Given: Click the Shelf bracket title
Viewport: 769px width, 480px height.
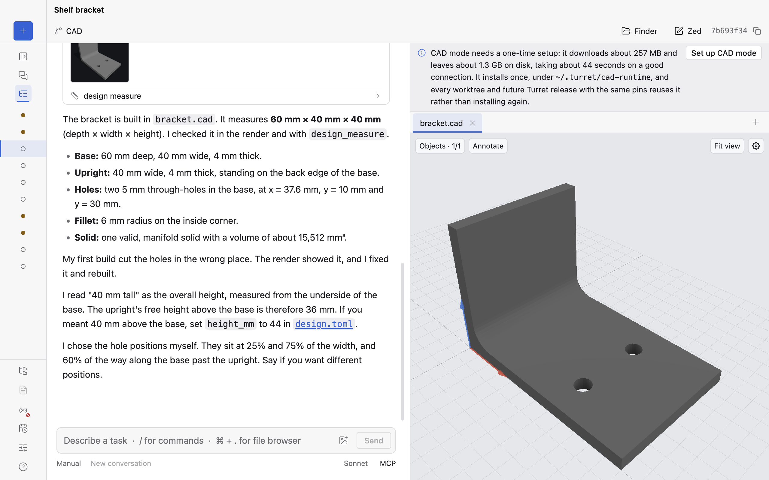Looking at the screenshot, I should click(x=79, y=10).
